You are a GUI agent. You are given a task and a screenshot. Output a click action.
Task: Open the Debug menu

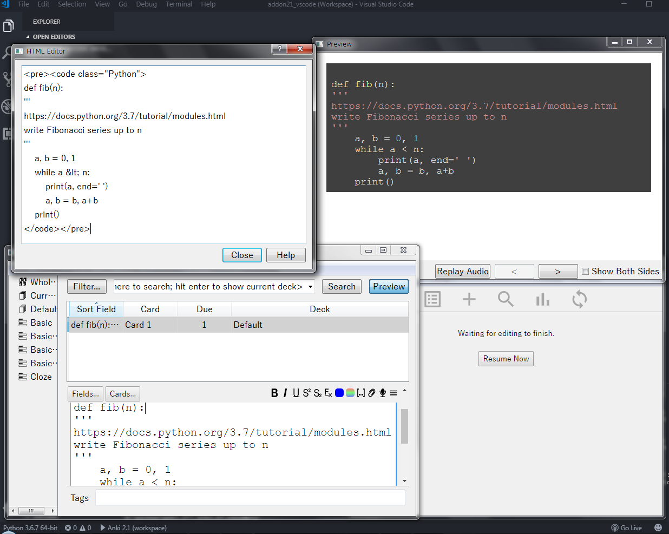(x=146, y=4)
